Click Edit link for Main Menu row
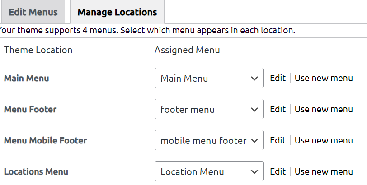 278,78
